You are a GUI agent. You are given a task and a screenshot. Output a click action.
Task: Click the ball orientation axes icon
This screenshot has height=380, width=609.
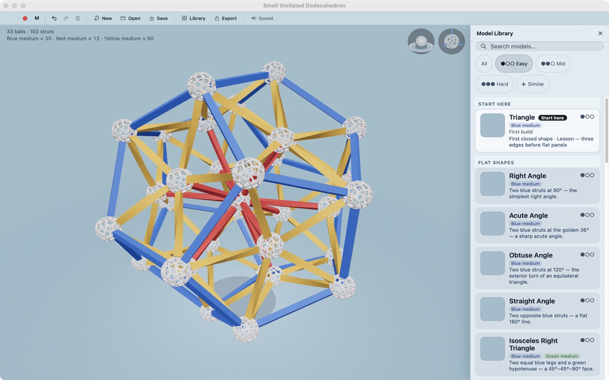click(x=452, y=41)
